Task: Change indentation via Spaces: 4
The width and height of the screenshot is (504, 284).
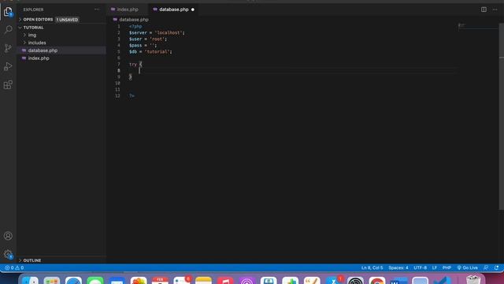Action: (x=398, y=267)
